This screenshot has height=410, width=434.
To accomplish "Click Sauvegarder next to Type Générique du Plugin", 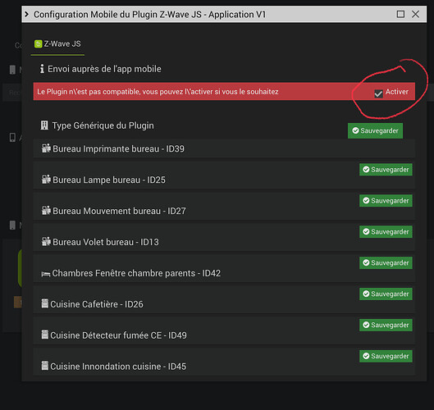I will [x=375, y=130].
